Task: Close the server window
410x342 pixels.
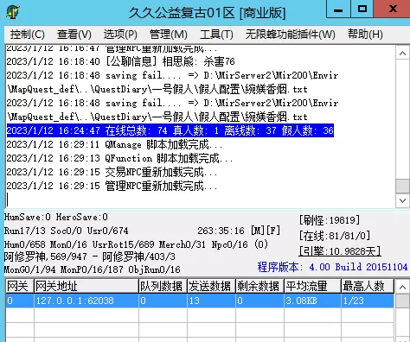Action: tap(392, 9)
